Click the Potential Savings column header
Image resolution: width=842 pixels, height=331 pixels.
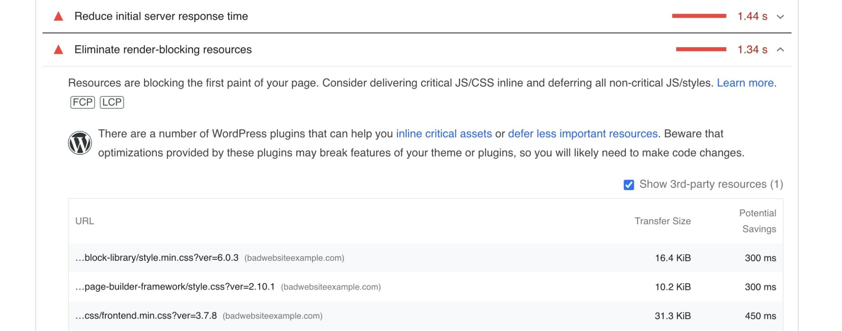[x=758, y=221]
